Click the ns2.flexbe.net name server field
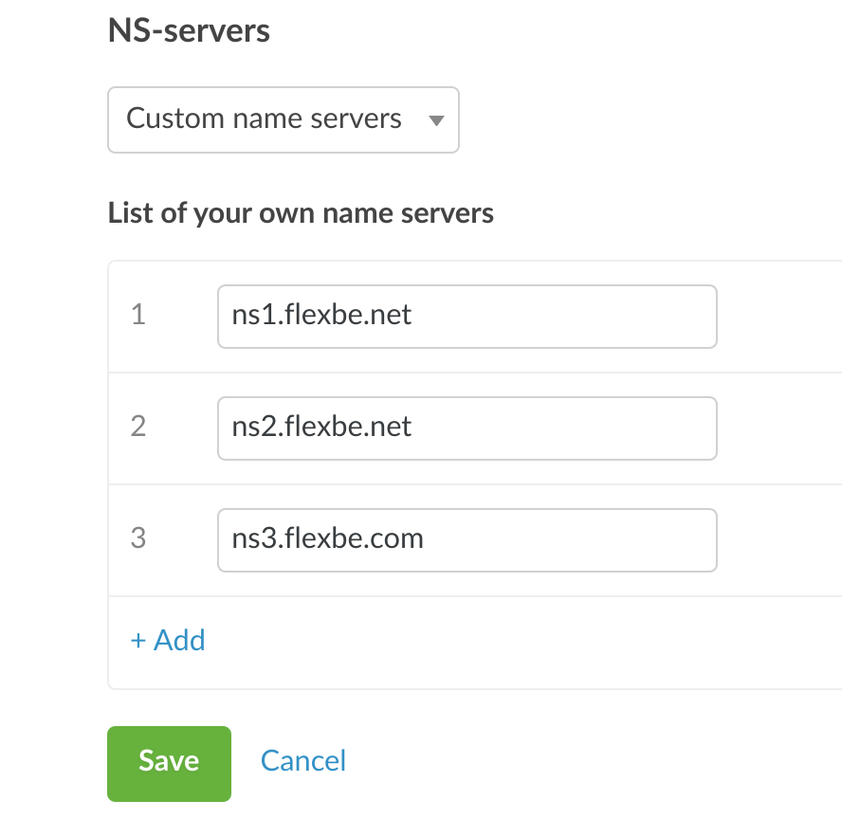Screen dimensions: 842x837 (467, 428)
